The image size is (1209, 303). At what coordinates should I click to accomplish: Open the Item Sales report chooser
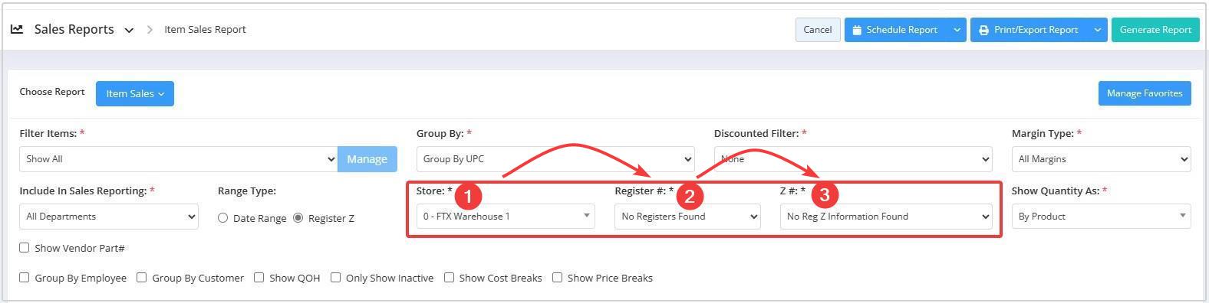click(135, 93)
